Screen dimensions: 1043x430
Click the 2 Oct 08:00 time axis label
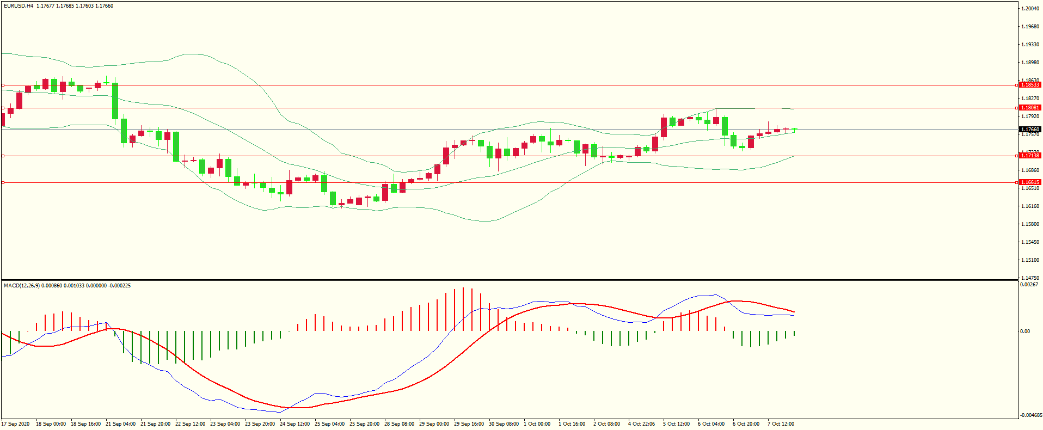[x=607, y=424]
